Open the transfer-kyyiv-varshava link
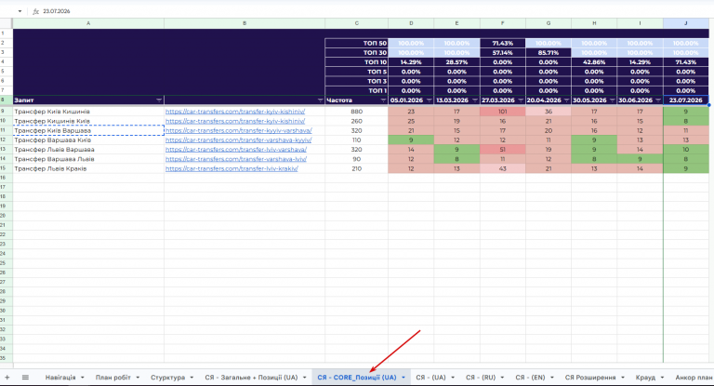 click(239, 131)
